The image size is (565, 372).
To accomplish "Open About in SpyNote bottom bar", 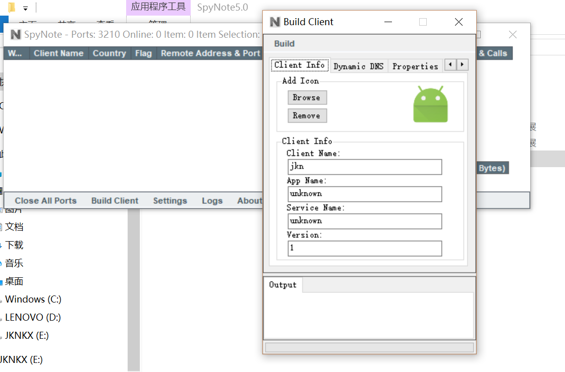I will coord(249,200).
